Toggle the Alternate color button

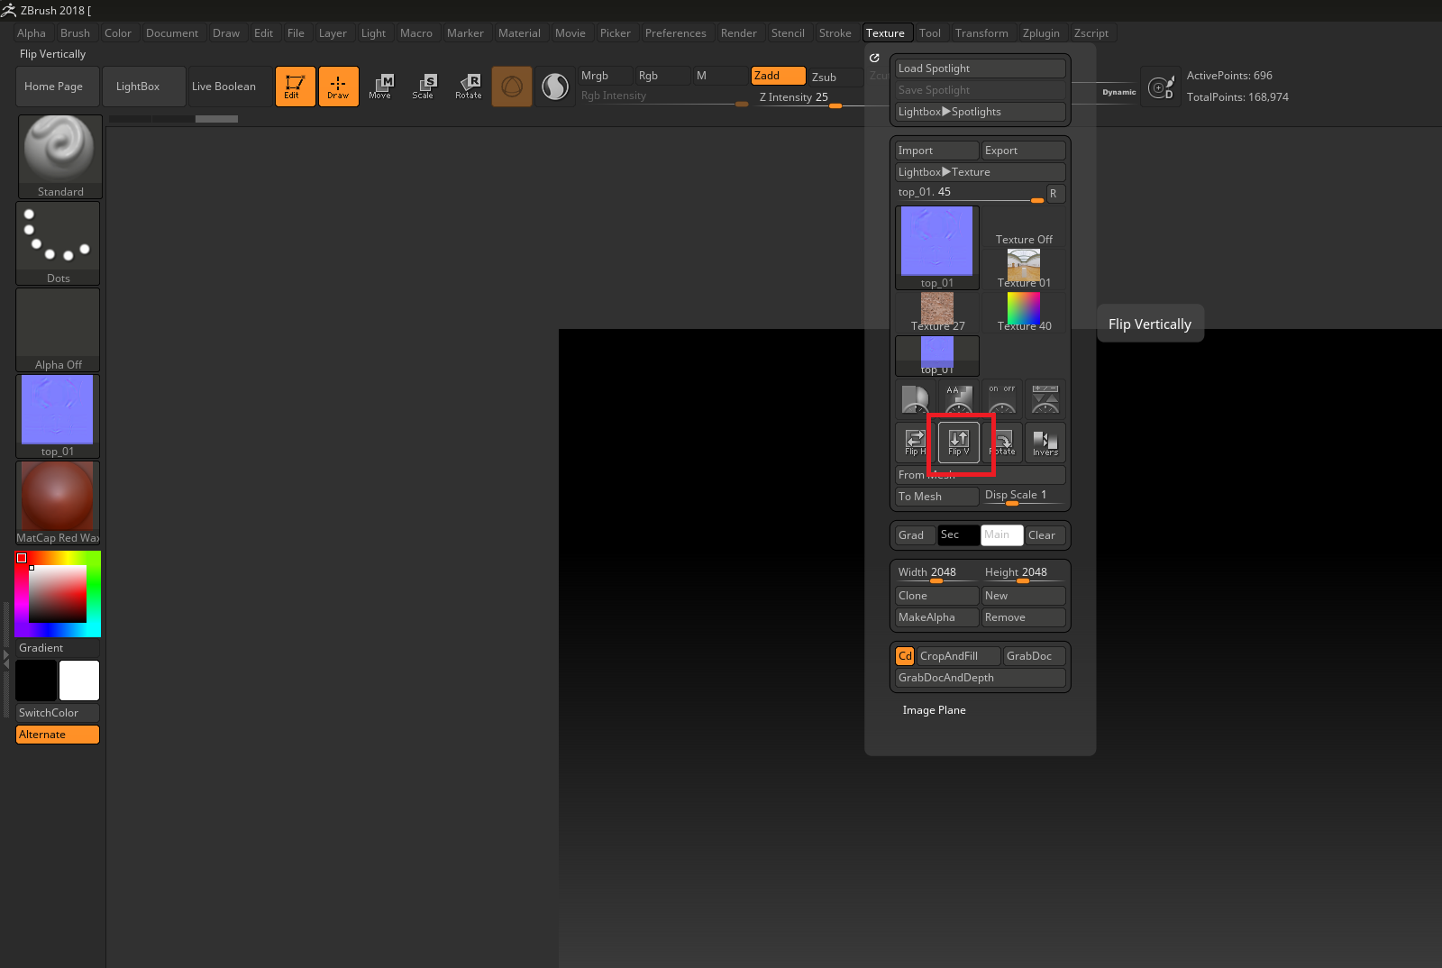[58, 735]
